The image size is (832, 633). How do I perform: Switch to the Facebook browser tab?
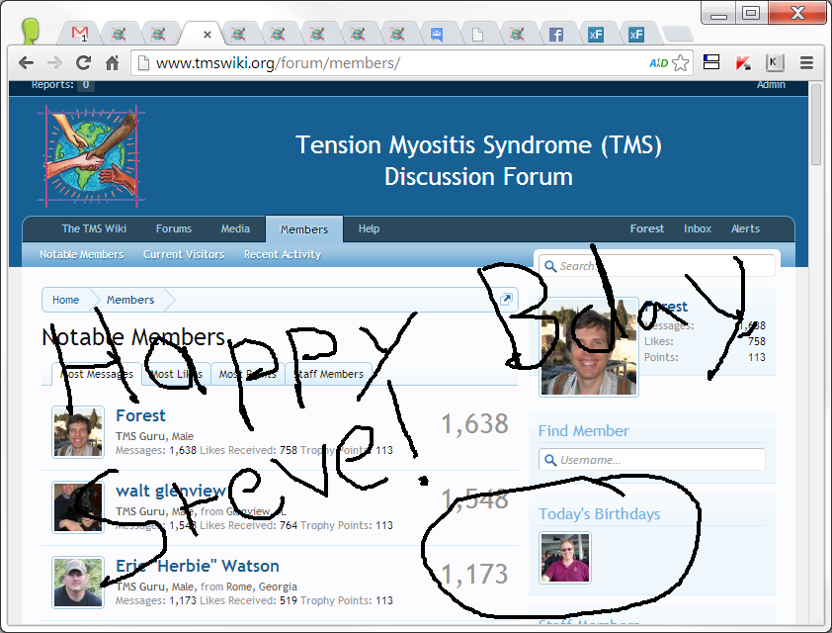pyautogui.click(x=556, y=34)
